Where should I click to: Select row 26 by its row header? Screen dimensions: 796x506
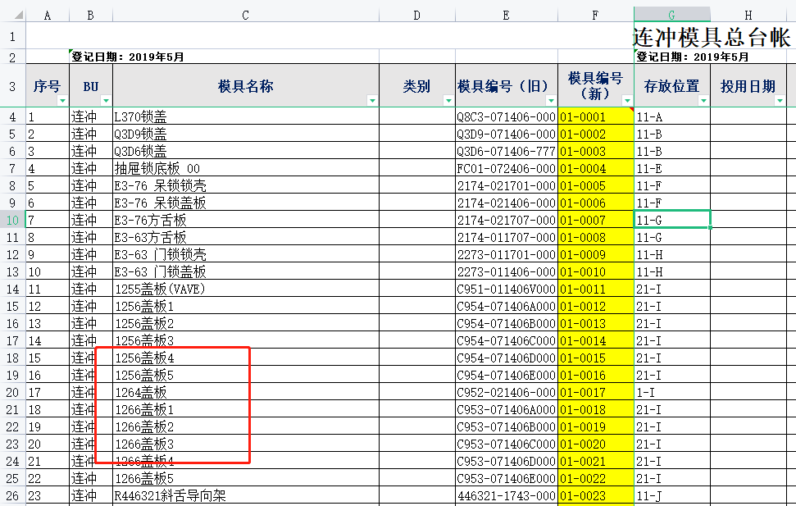click(12, 495)
